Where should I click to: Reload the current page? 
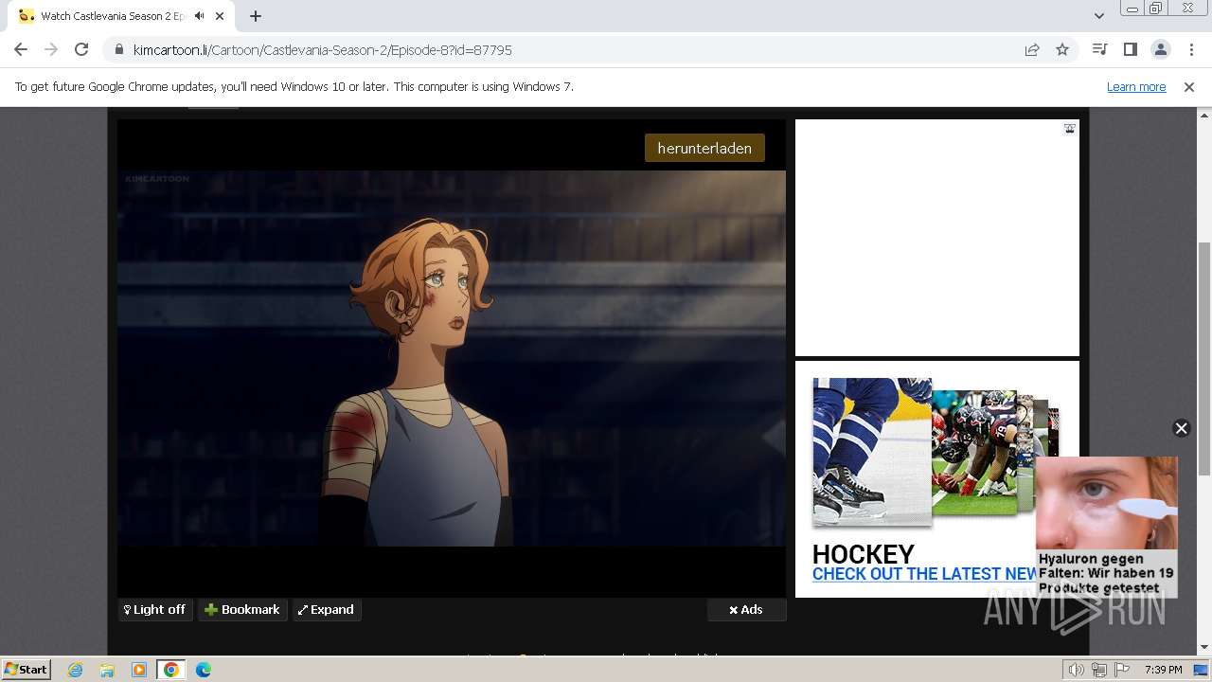81,49
